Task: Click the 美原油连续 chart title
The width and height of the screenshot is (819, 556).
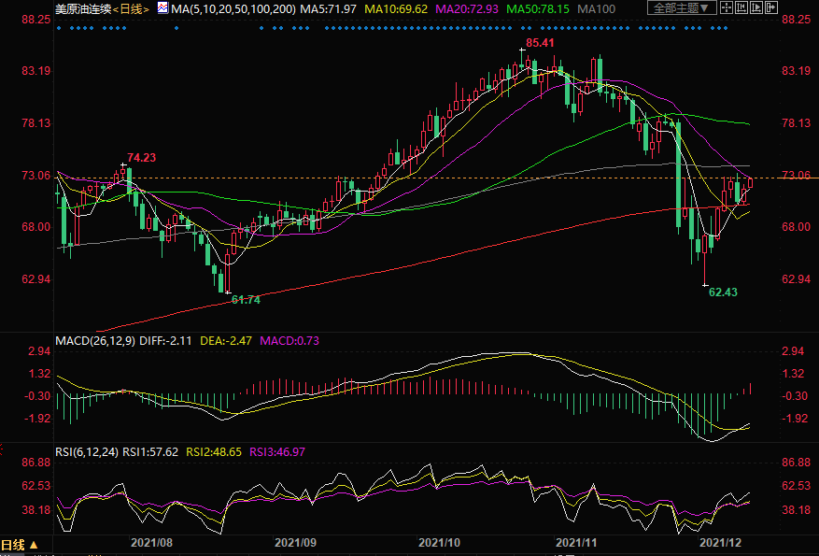Action: [82, 8]
